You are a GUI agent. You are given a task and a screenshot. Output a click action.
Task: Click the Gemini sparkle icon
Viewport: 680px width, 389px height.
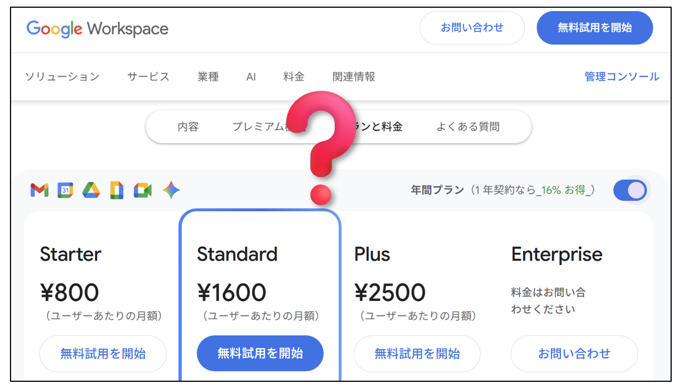tap(171, 191)
